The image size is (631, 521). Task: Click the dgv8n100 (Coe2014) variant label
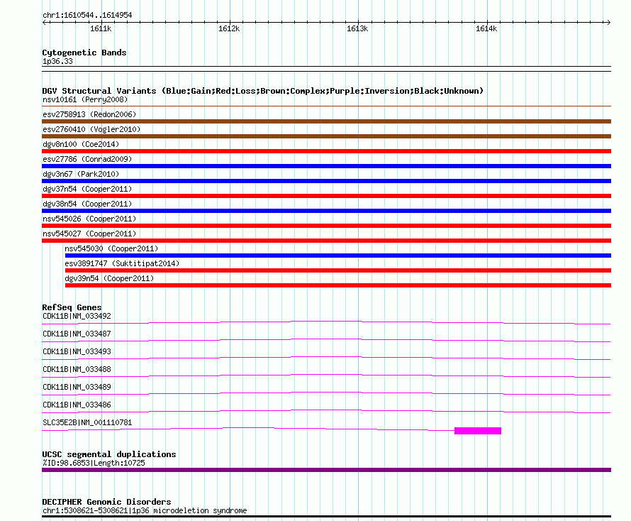(81, 144)
